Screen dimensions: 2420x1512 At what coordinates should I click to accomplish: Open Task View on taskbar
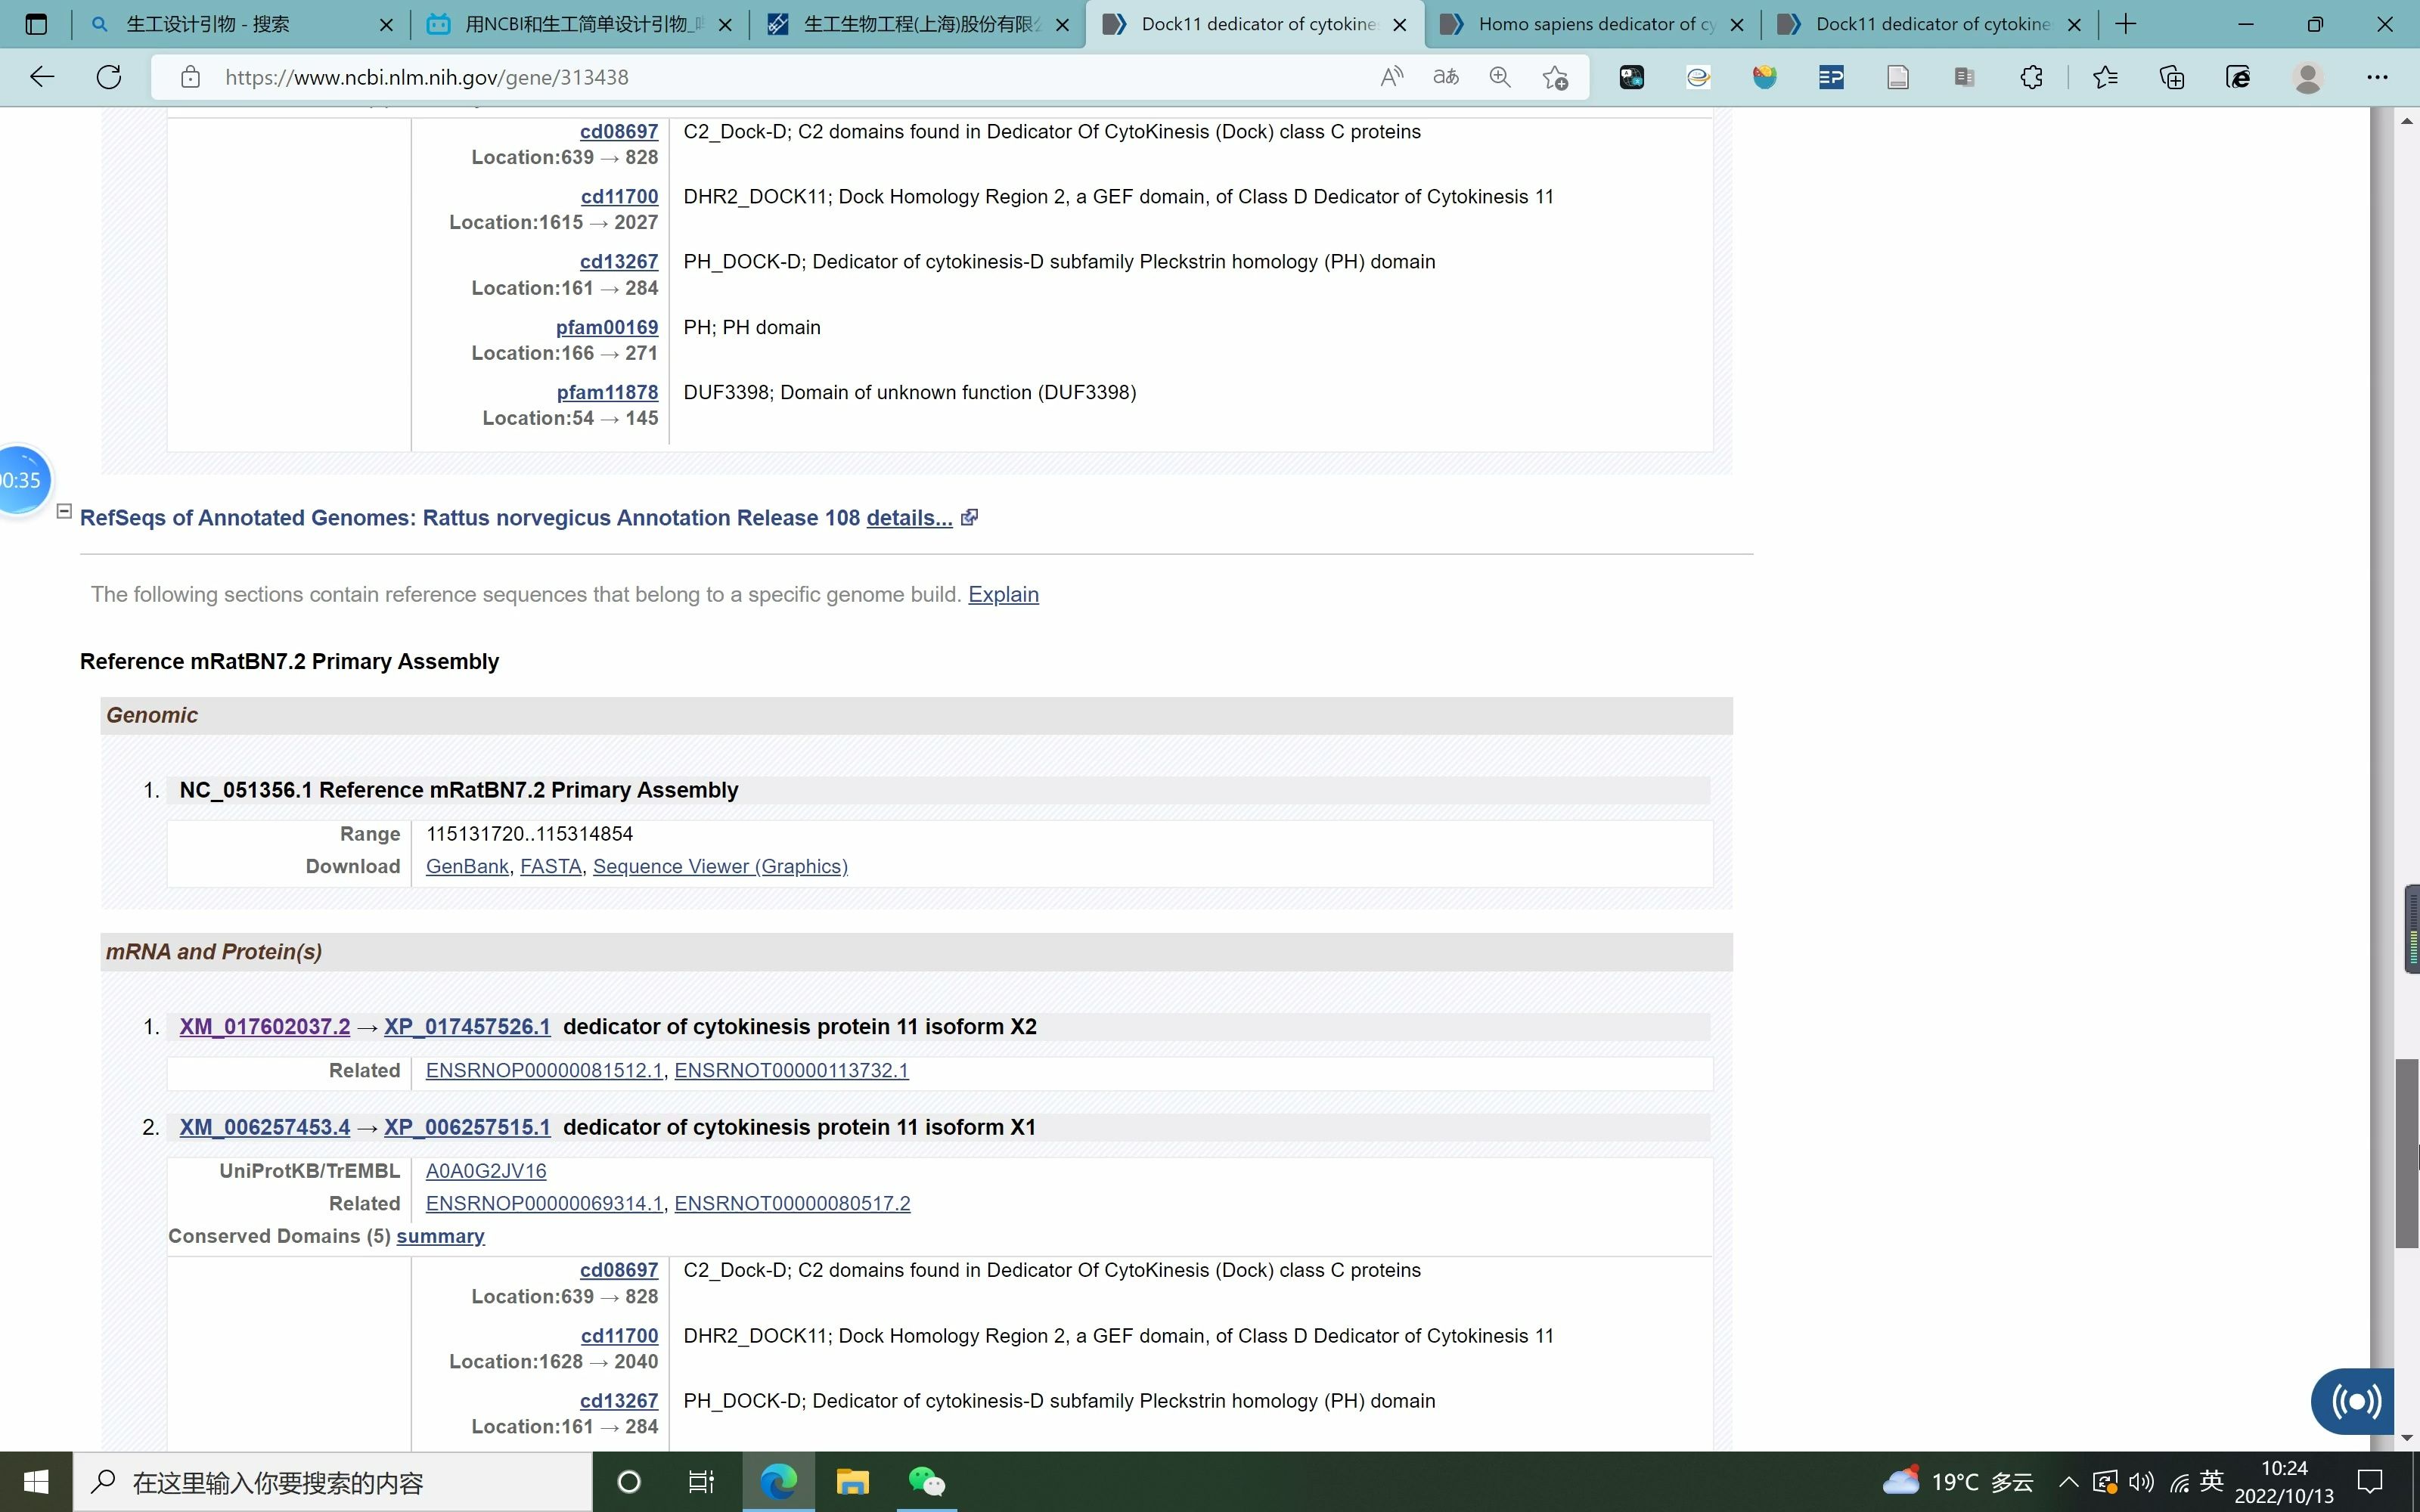coord(701,1481)
